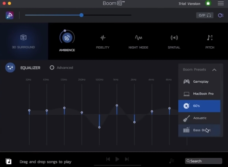
Task: Click the playback progress bar
Action: (117, 165)
